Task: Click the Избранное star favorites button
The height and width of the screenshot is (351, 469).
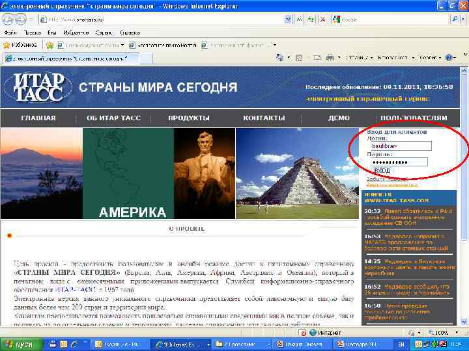Action: pos(20,45)
